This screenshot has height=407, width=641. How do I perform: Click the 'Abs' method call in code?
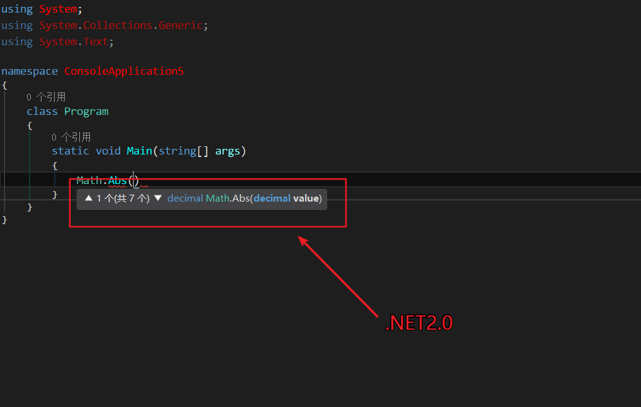pos(118,180)
